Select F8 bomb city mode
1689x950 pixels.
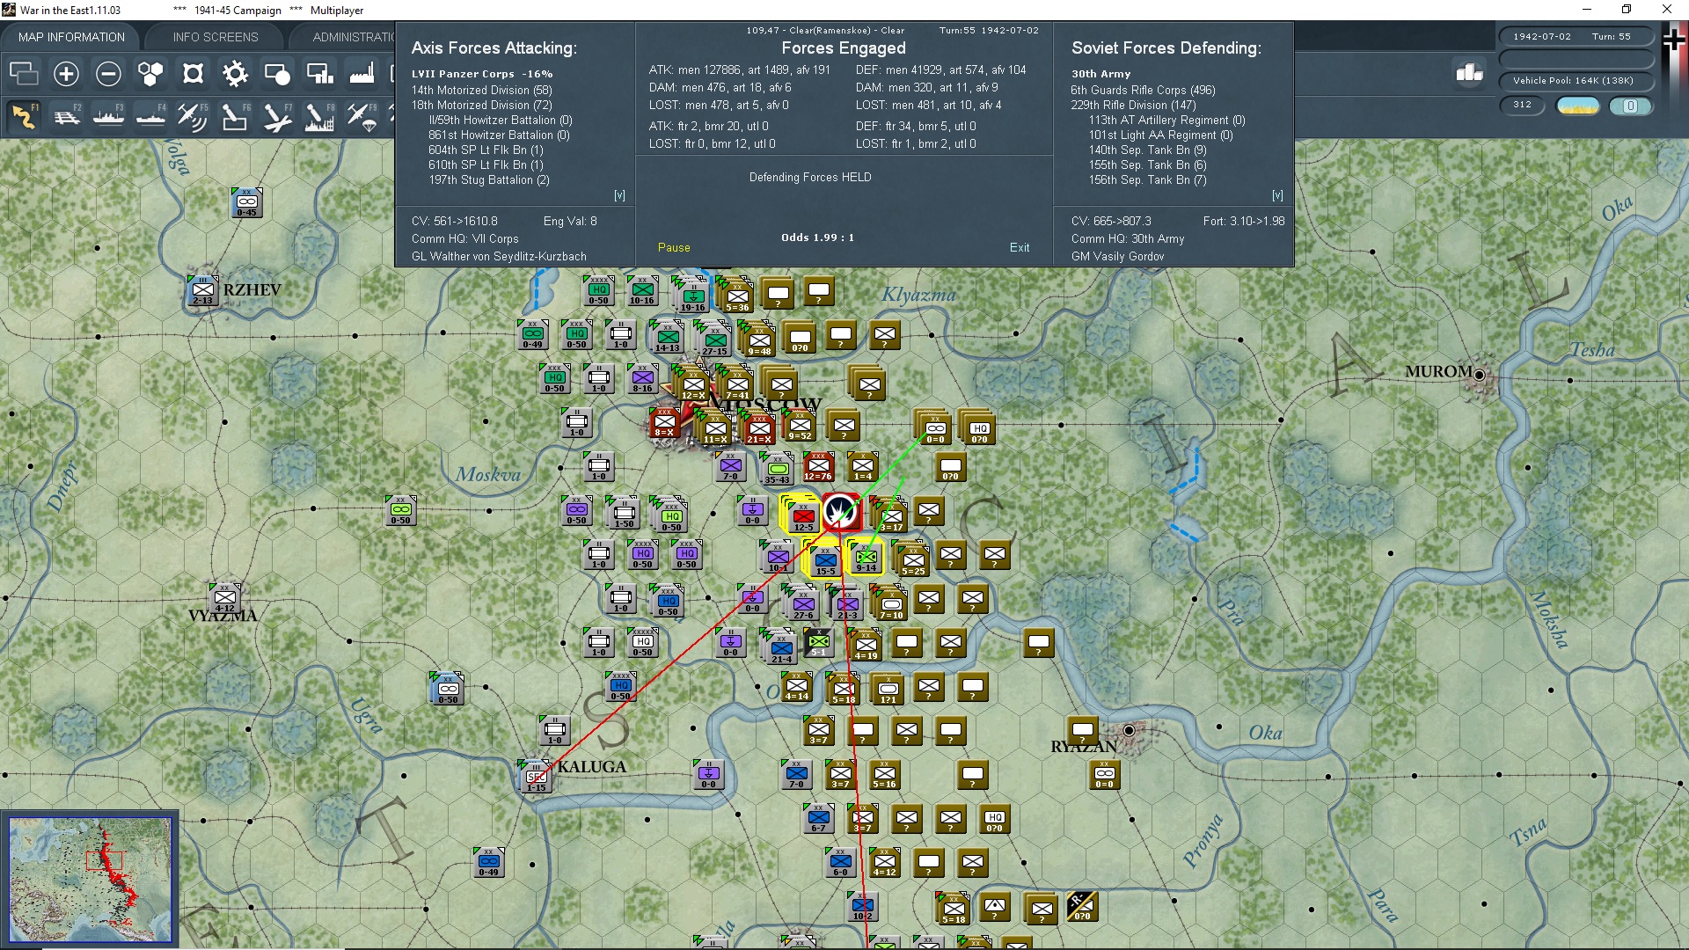point(319,116)
